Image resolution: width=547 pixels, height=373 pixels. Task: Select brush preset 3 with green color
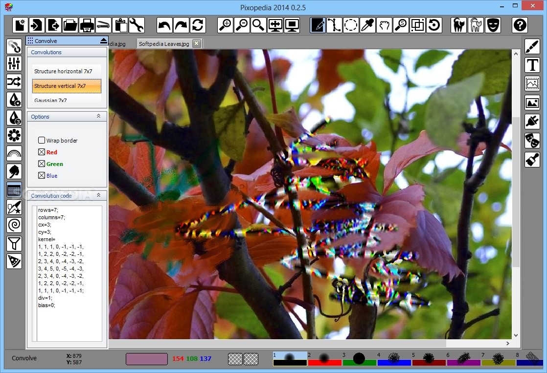coord(359,359)
